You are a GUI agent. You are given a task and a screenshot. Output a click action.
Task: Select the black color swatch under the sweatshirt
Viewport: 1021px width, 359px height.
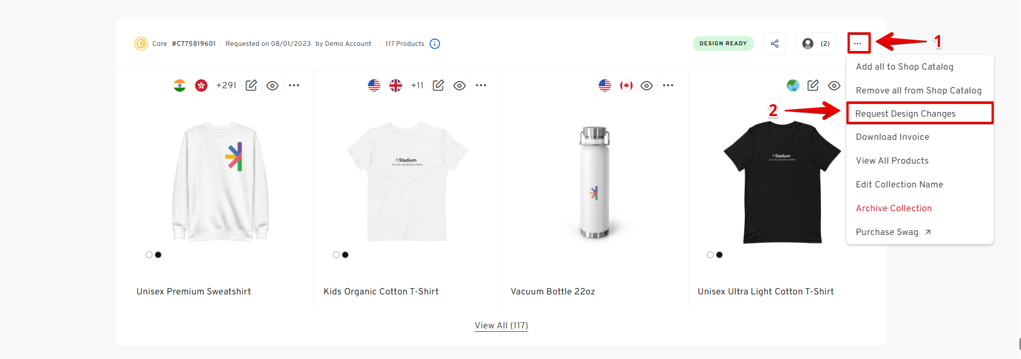click(158, 255)
